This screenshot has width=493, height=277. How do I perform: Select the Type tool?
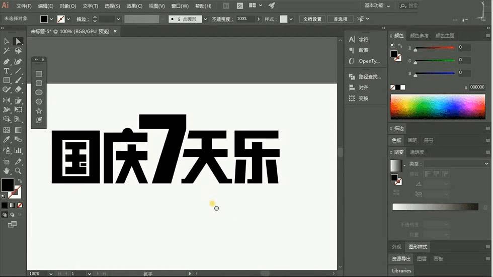6,71
